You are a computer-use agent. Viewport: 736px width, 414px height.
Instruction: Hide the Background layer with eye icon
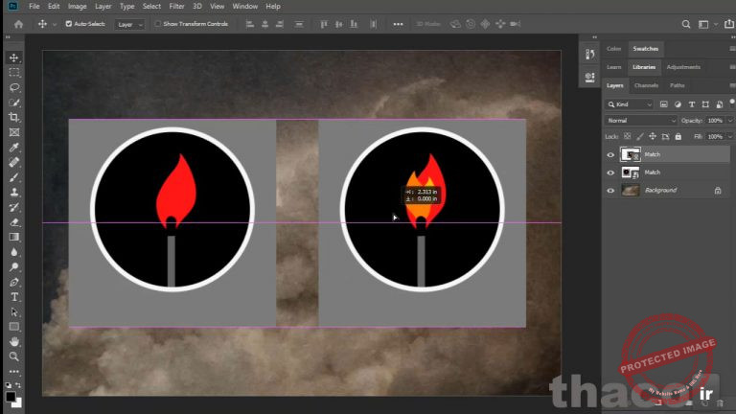(611, 191)
